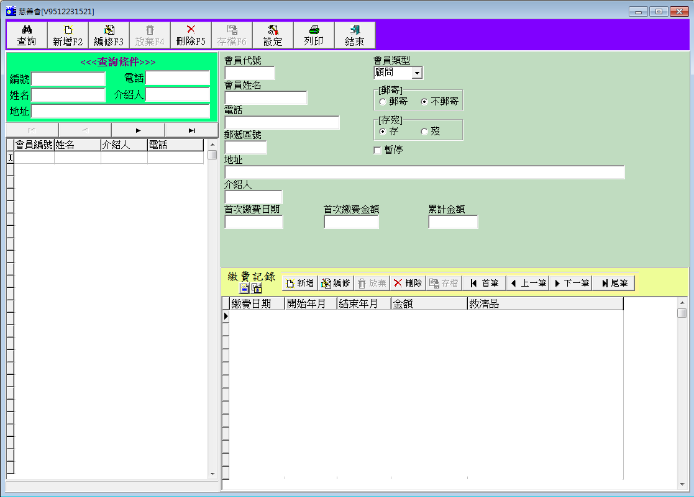Click the 姓名 search field in 查詢條件
The height and width of the screenshot is (497, 694).
pos(68,95)
